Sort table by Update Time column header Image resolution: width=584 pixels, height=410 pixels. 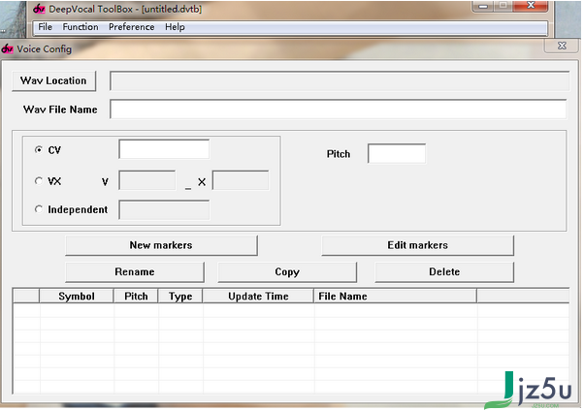pyautogui.click(x=258, y=297)
